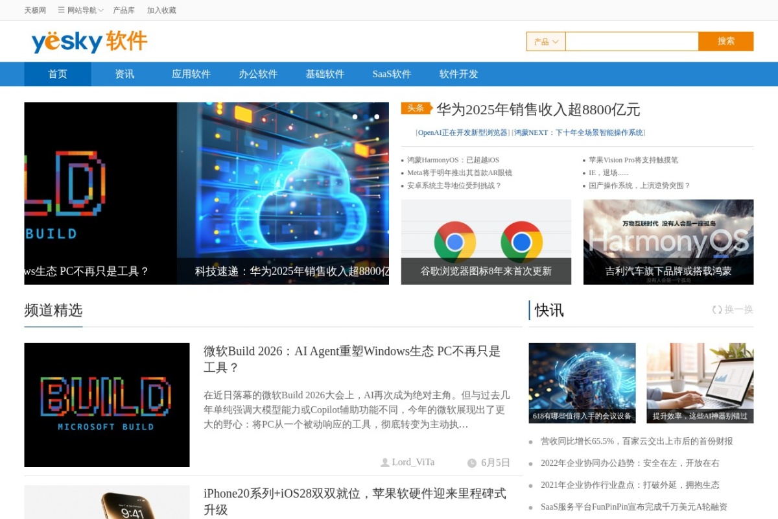Open the 提升效率 AI神器 thumbnail
Screen dimensions: 778x519
pos(700,383)
